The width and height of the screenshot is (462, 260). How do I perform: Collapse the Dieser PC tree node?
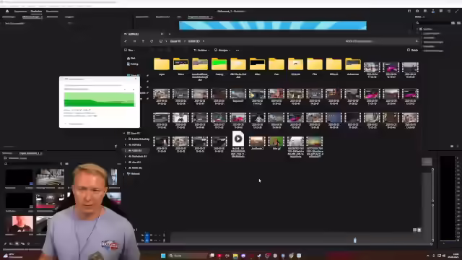(x=124, y=133)
